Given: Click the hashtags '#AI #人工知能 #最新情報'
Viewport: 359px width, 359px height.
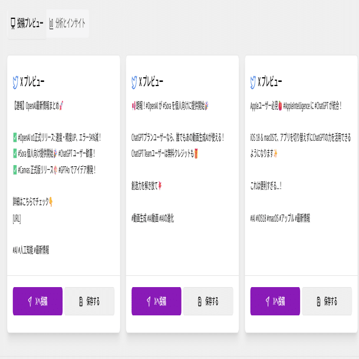Looking at the screenshot, I should 31,250.
